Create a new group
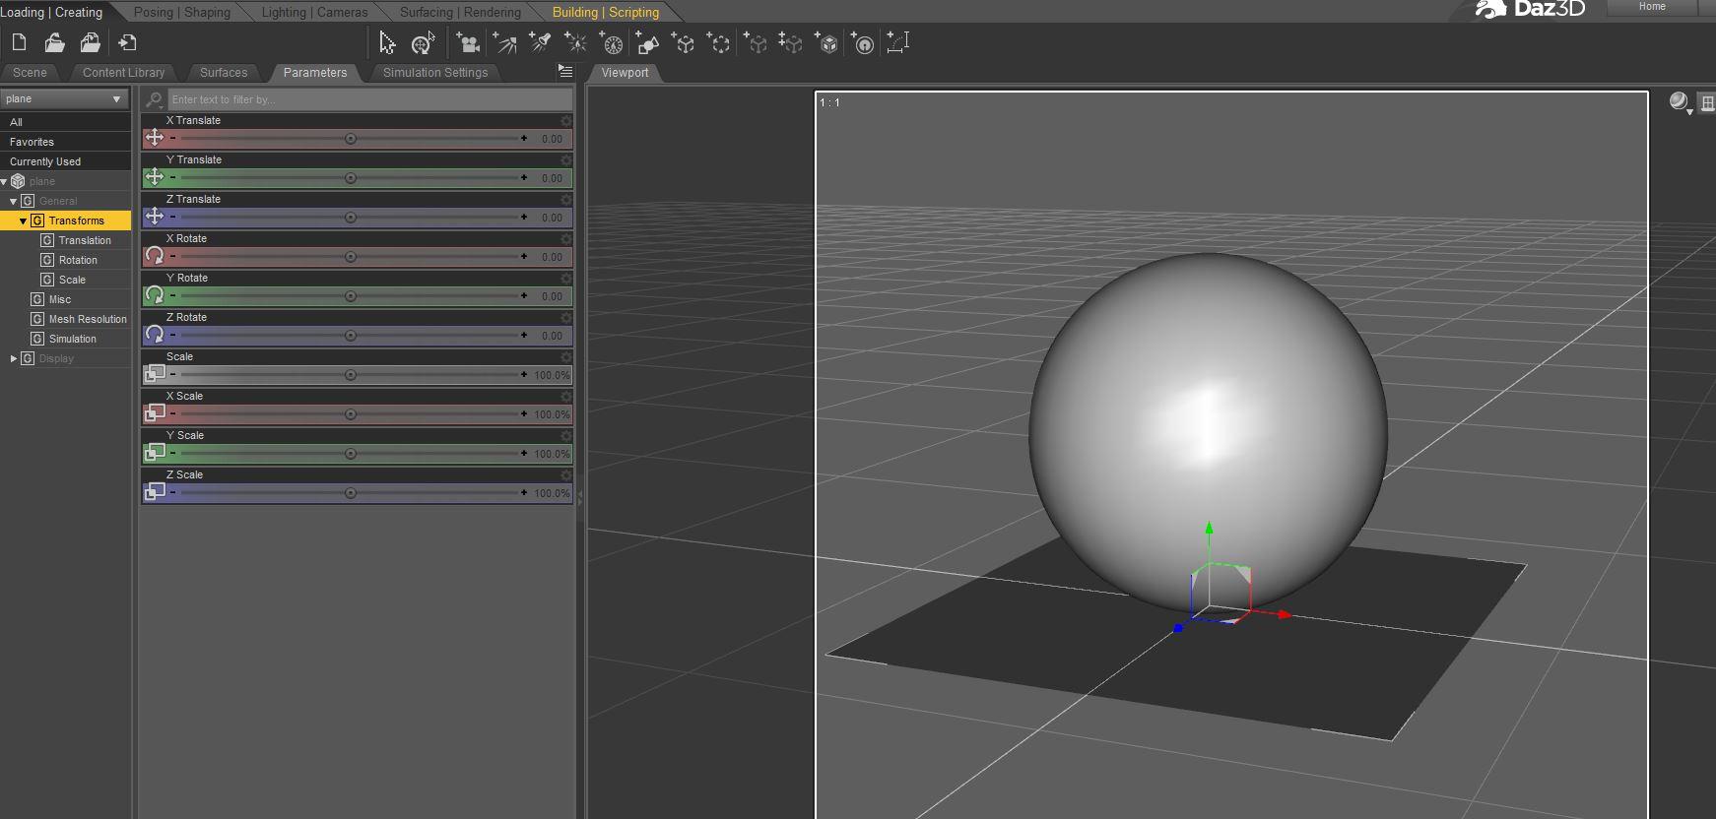 click(719, 42)
